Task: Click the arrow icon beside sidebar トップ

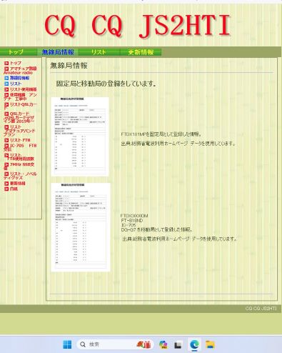Action: tap(6, 64)
